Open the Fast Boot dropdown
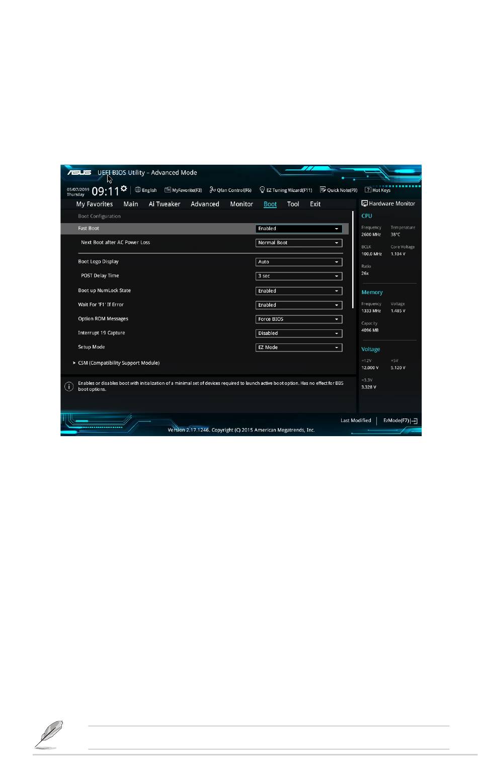 pos(299,229)
